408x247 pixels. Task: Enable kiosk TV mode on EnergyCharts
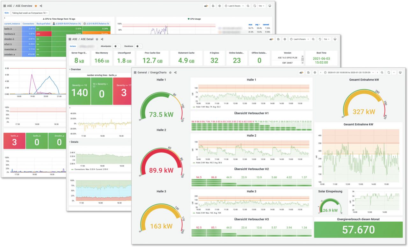(400, 72)
